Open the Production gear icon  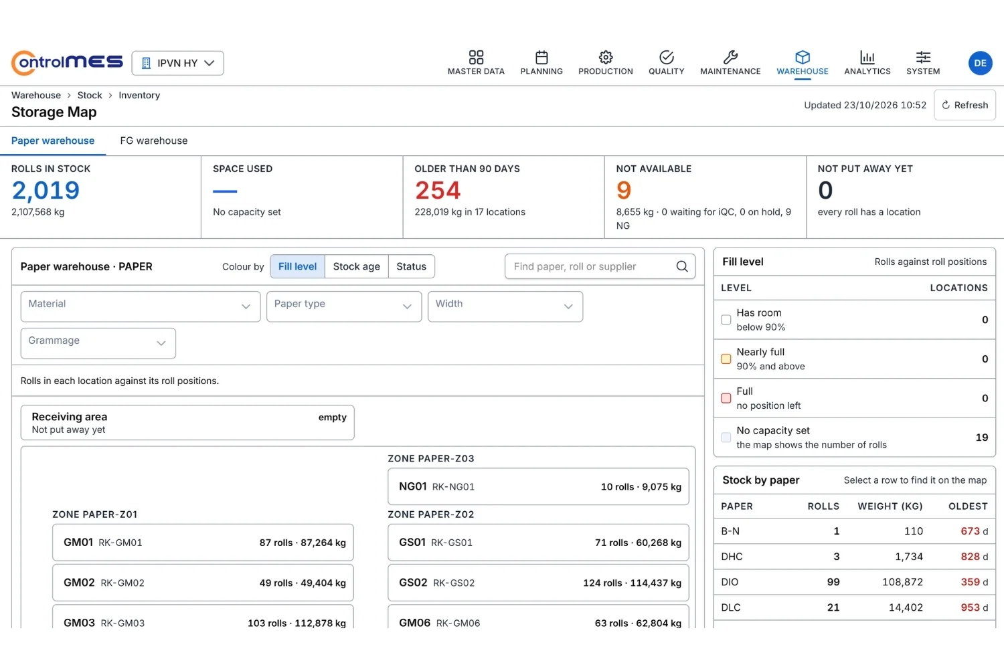click(x=606, y=57)
